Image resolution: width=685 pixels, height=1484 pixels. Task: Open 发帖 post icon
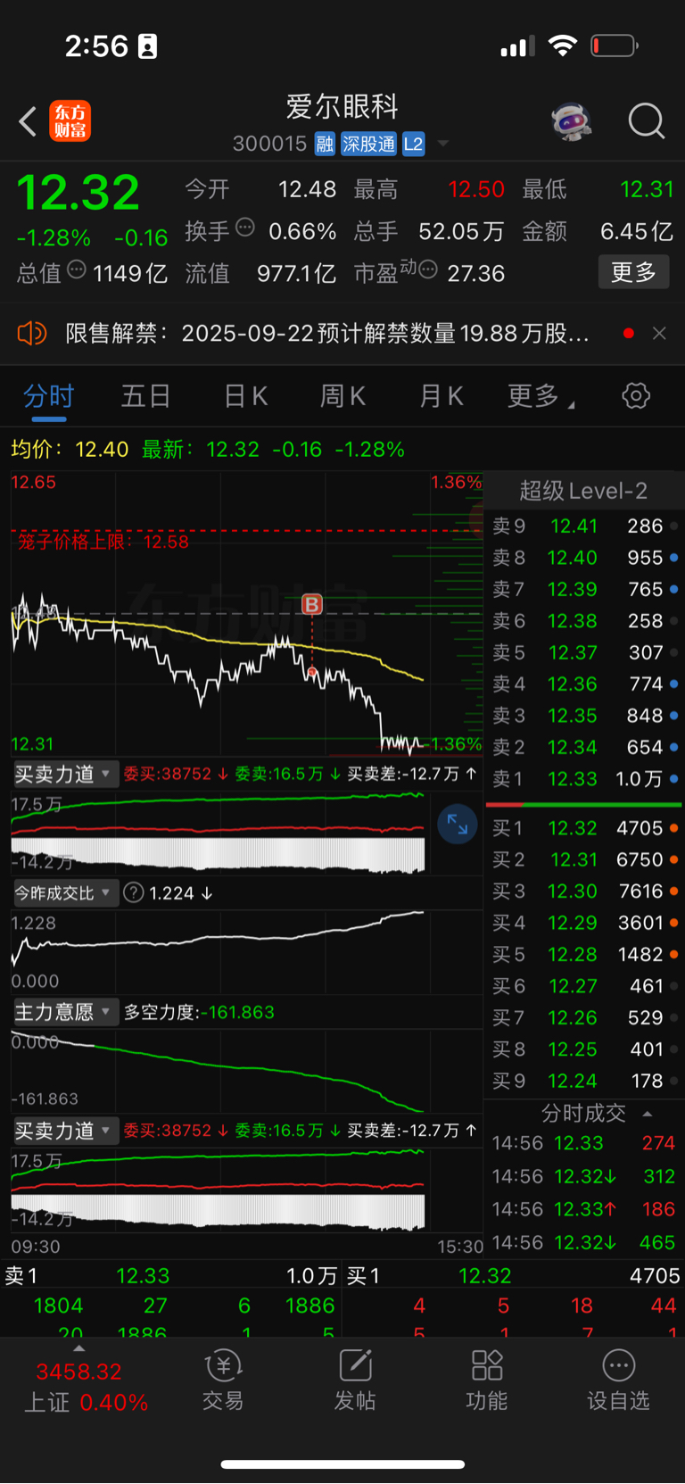[x=355, y=1380]
